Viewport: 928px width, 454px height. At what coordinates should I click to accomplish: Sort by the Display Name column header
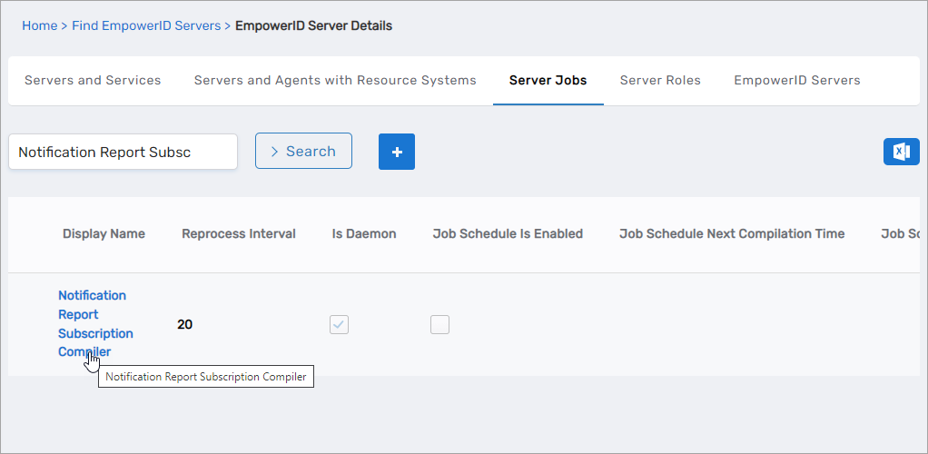(x=104, y=233)
